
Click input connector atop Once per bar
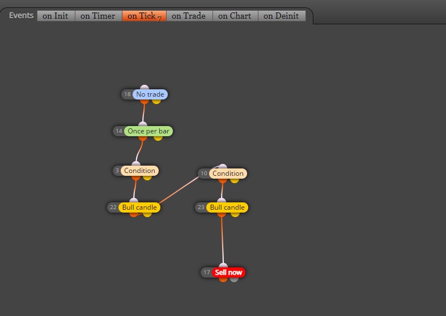point(143,124)
